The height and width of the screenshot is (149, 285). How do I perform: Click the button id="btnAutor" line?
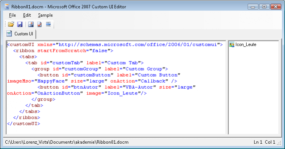point(117,87)
